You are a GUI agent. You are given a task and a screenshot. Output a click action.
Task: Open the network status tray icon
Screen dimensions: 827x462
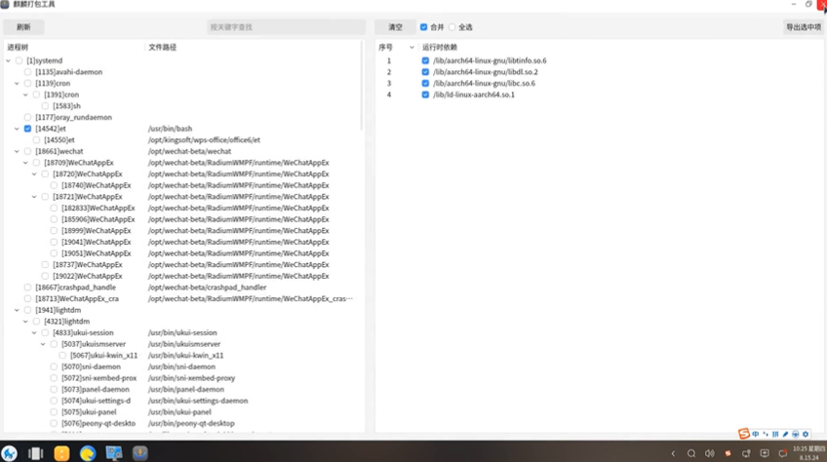point(746,453)
